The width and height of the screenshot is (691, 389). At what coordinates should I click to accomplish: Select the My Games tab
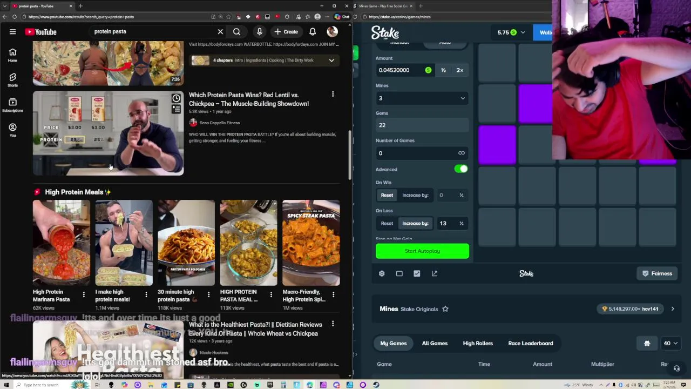pos(394,343)
